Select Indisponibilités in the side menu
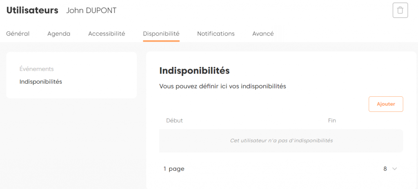The width and height of the screenshot is (418, 189). tap(41, 82)
